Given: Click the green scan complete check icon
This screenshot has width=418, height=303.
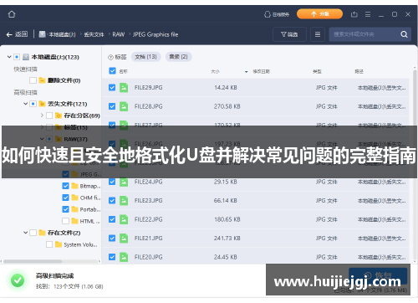Looking at the screenshot, I should [x=18, y=280].
